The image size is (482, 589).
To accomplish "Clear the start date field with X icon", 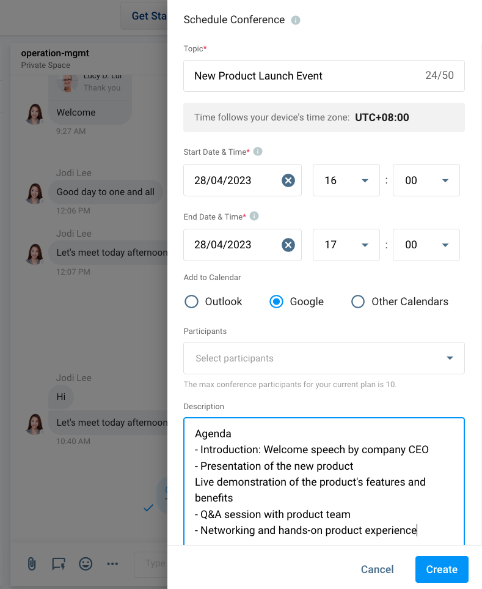I will click(288, 180).
